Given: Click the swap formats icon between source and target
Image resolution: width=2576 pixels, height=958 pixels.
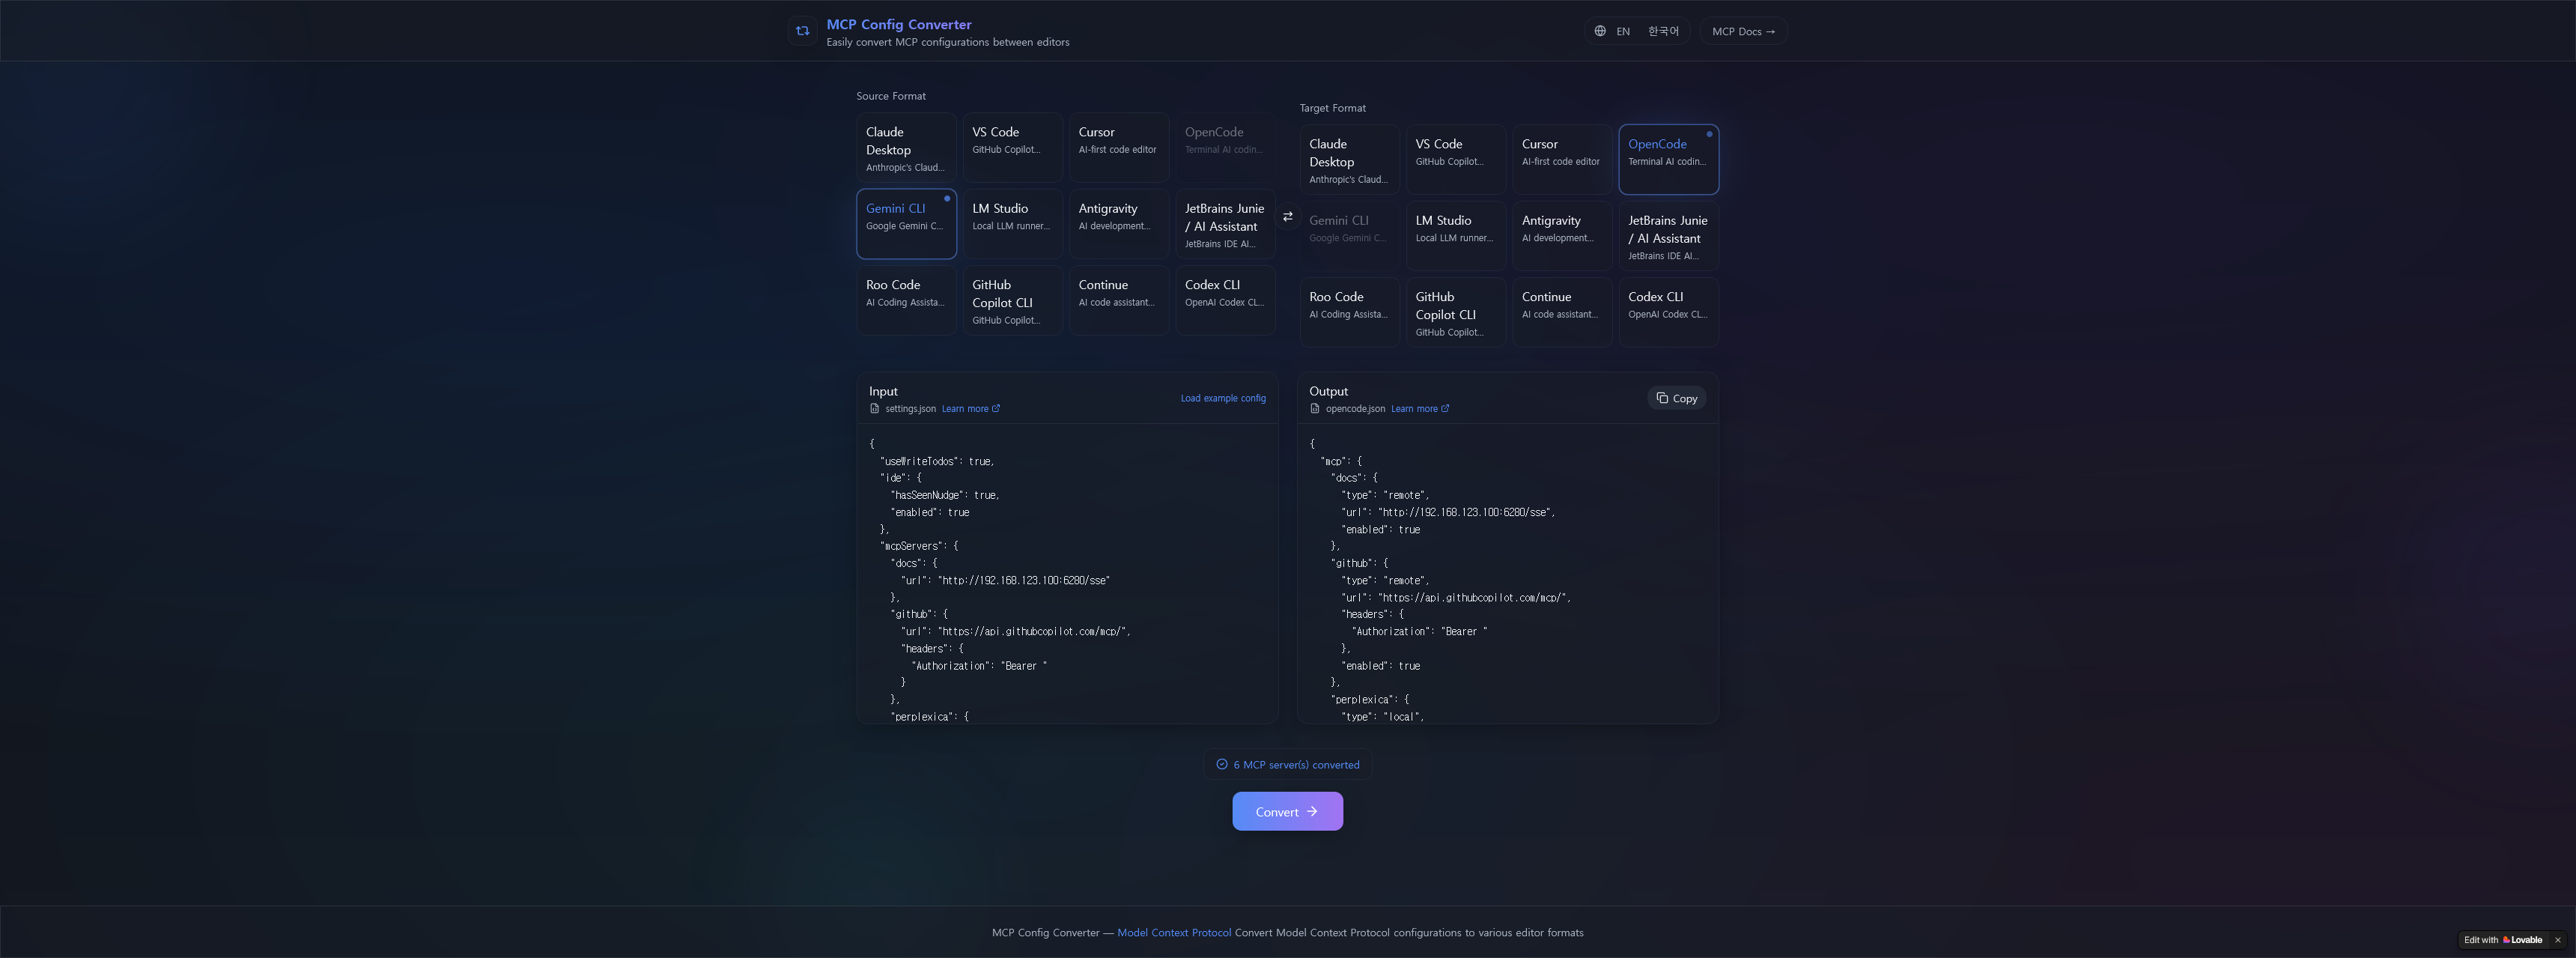Looking at the screenshot, I should click(x=1288, y=215).
